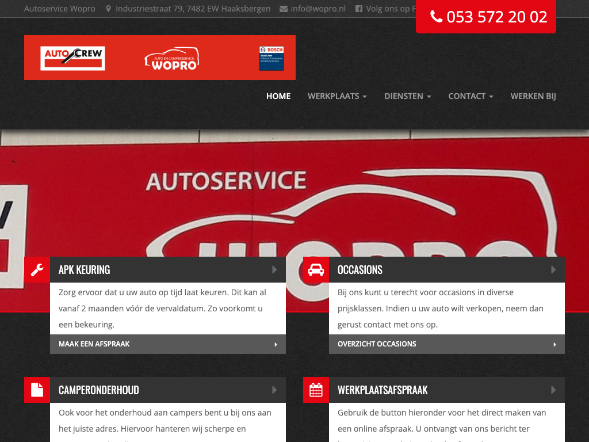
Task: Expand the Werkplaats dropdown menu
Action: [337, 96]
